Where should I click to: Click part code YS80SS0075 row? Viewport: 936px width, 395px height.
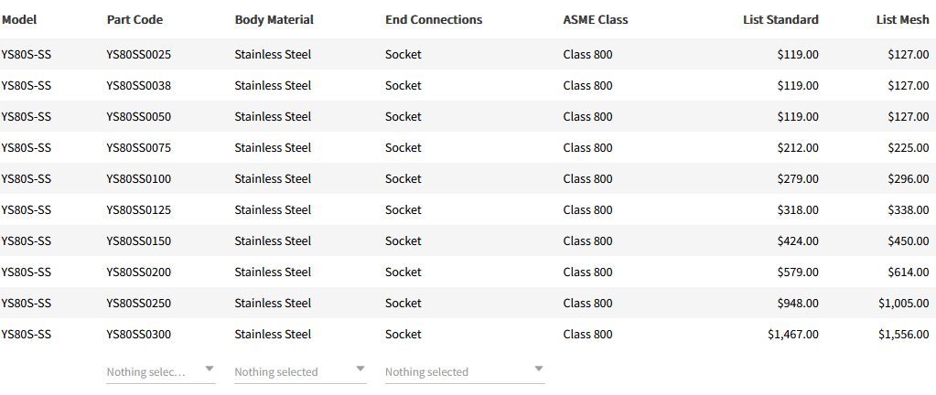[138, 147]
